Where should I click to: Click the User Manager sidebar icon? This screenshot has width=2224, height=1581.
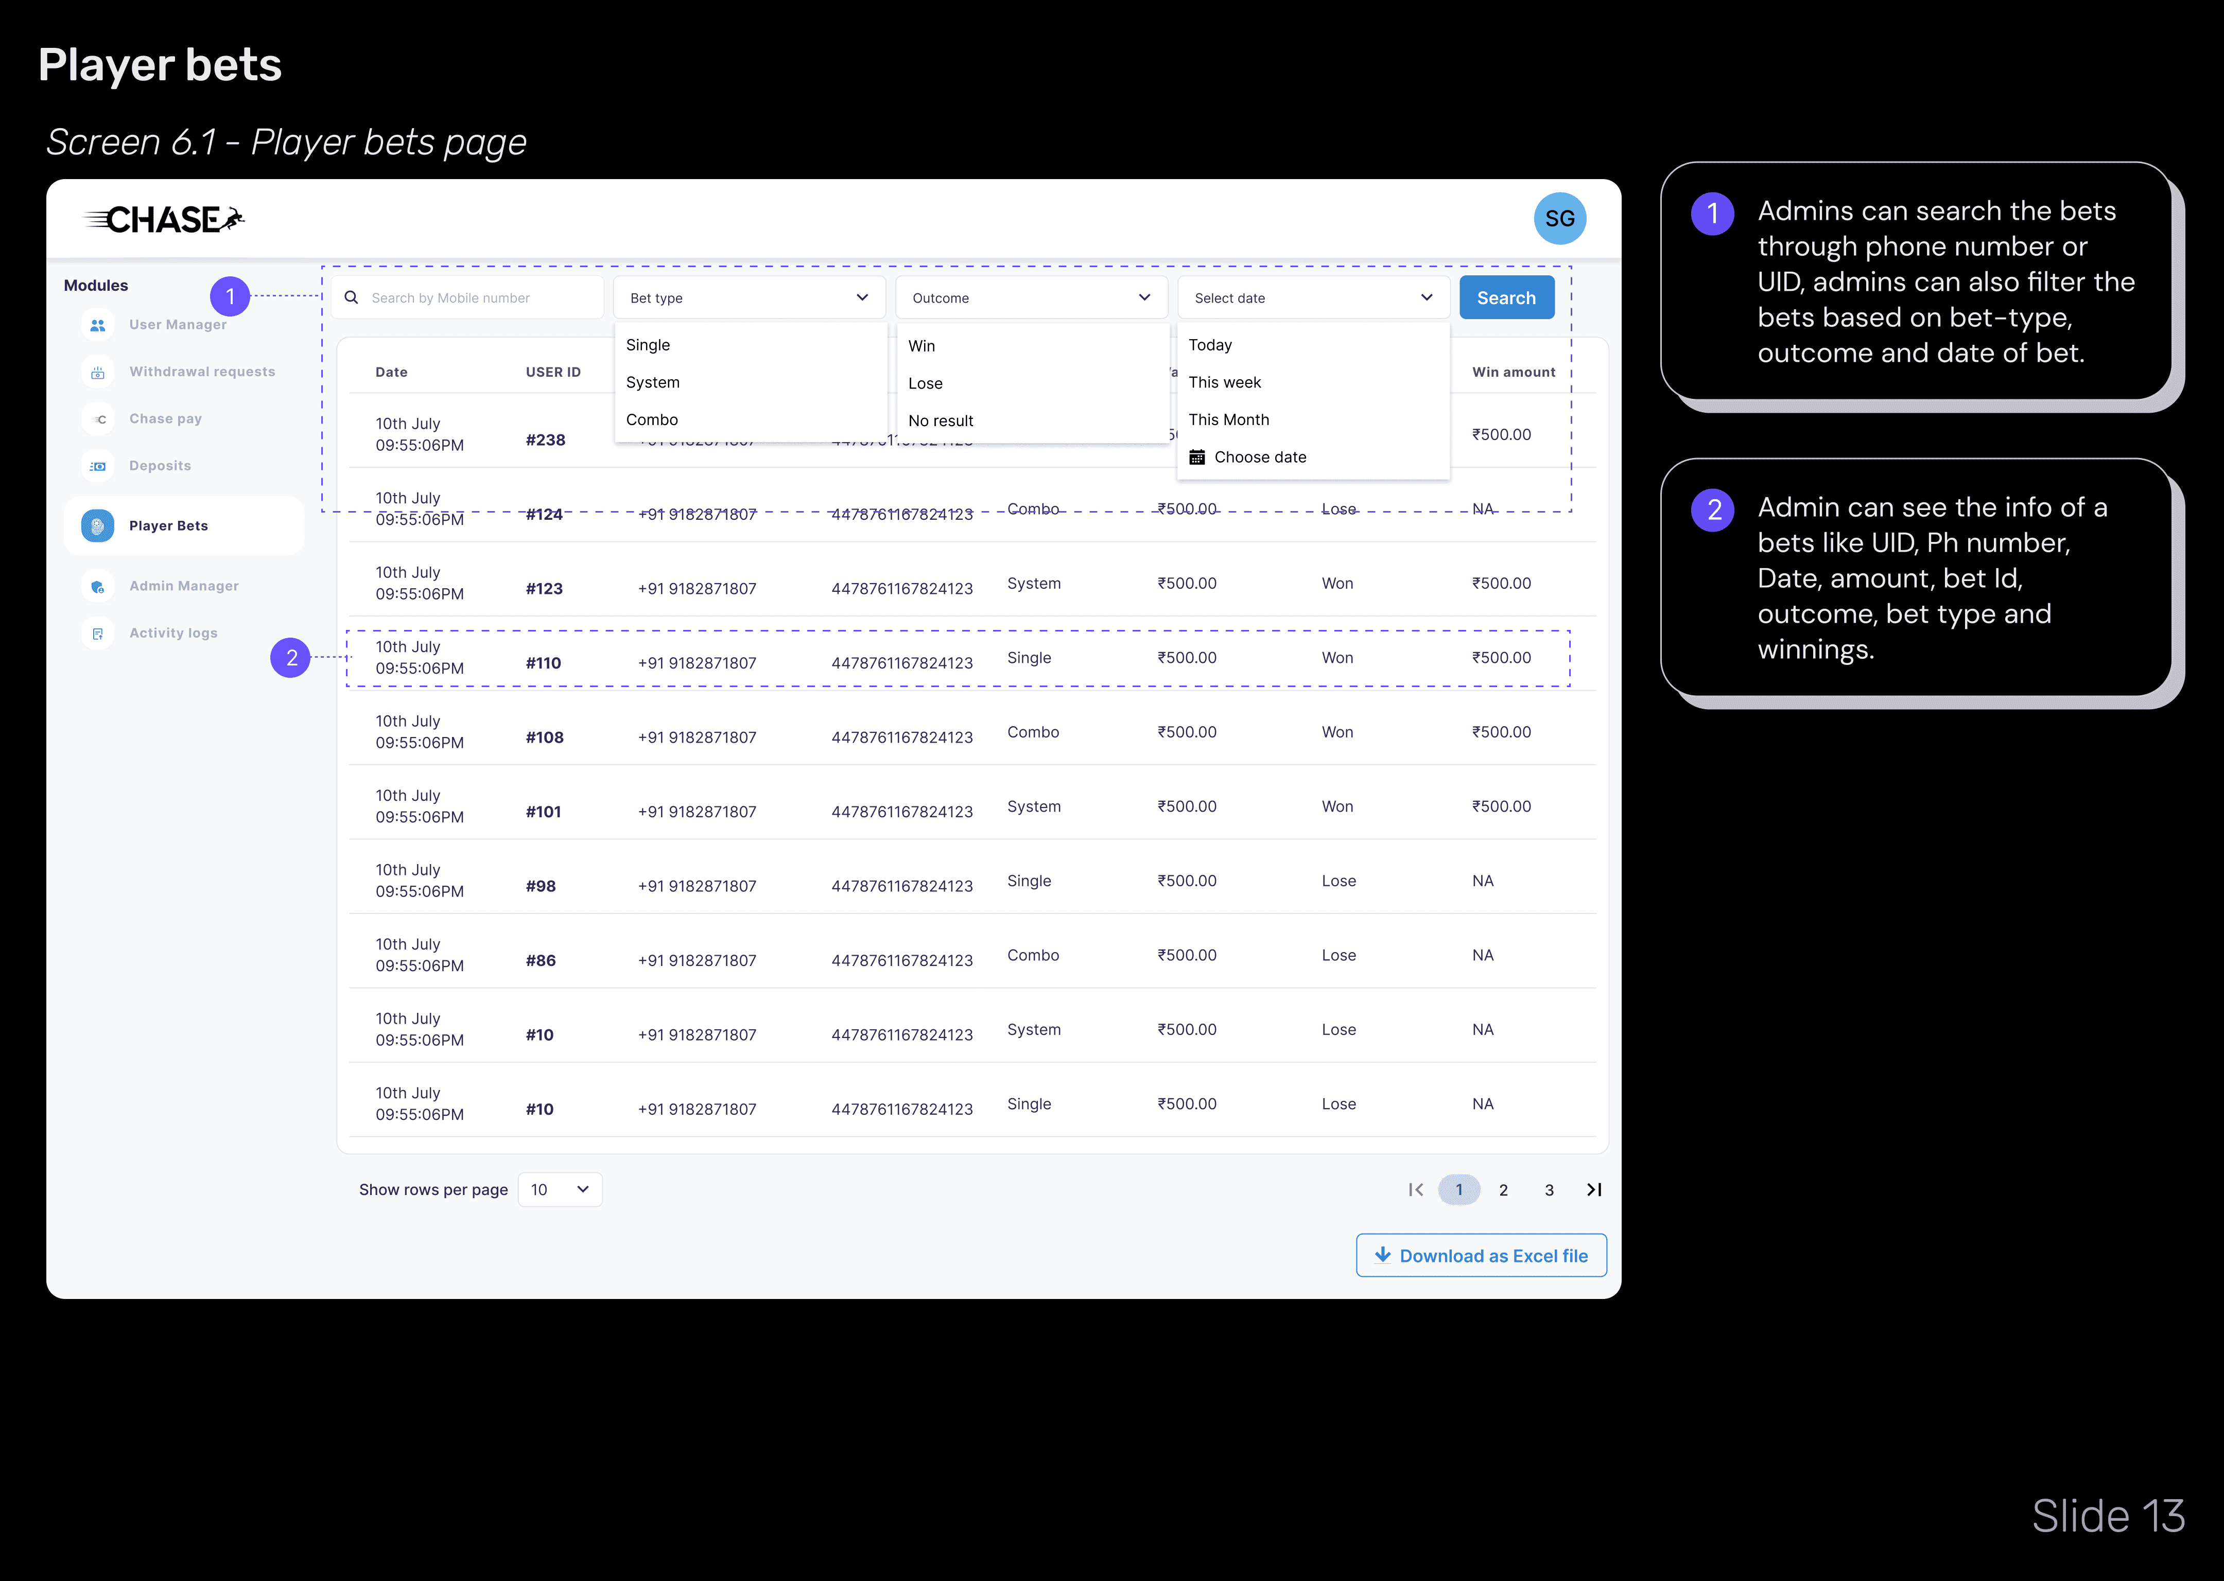tap(97, 325)
